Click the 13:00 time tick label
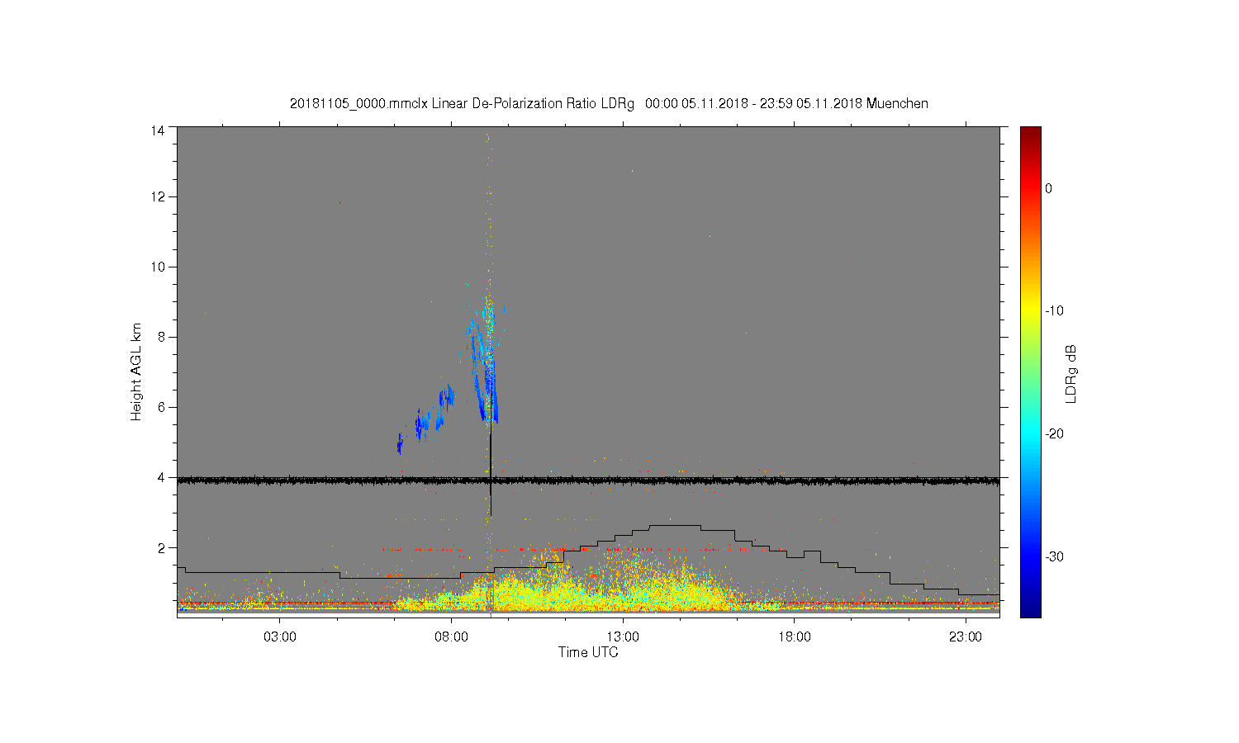 pyautogui.click(x=623, y=637)
